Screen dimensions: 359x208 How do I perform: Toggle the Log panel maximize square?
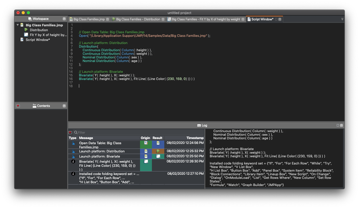337,125
